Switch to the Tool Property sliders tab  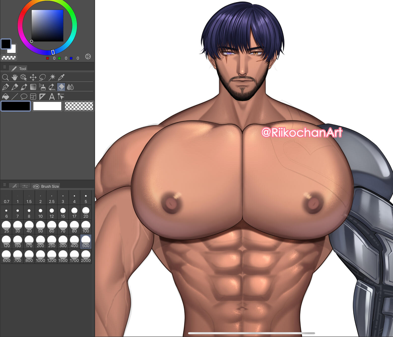click(25, 186)
